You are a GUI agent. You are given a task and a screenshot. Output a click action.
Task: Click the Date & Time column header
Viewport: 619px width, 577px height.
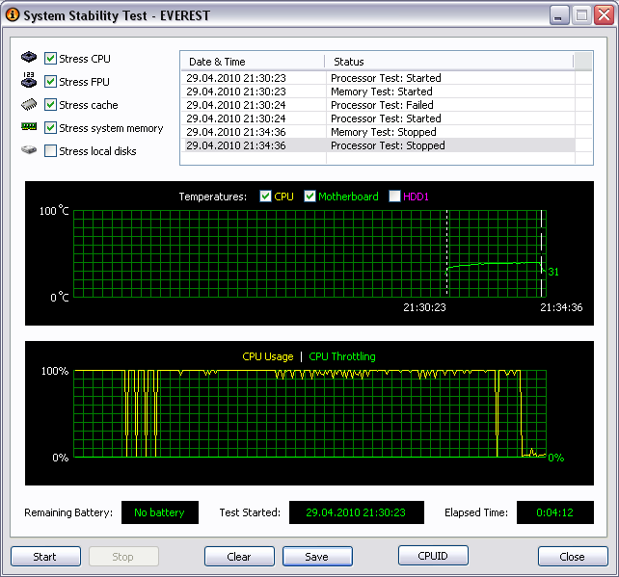pyautogui.click(x=253, y=62)
